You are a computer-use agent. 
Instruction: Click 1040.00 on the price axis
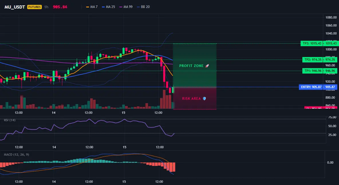pyautogui.click(x=331, y=33)
